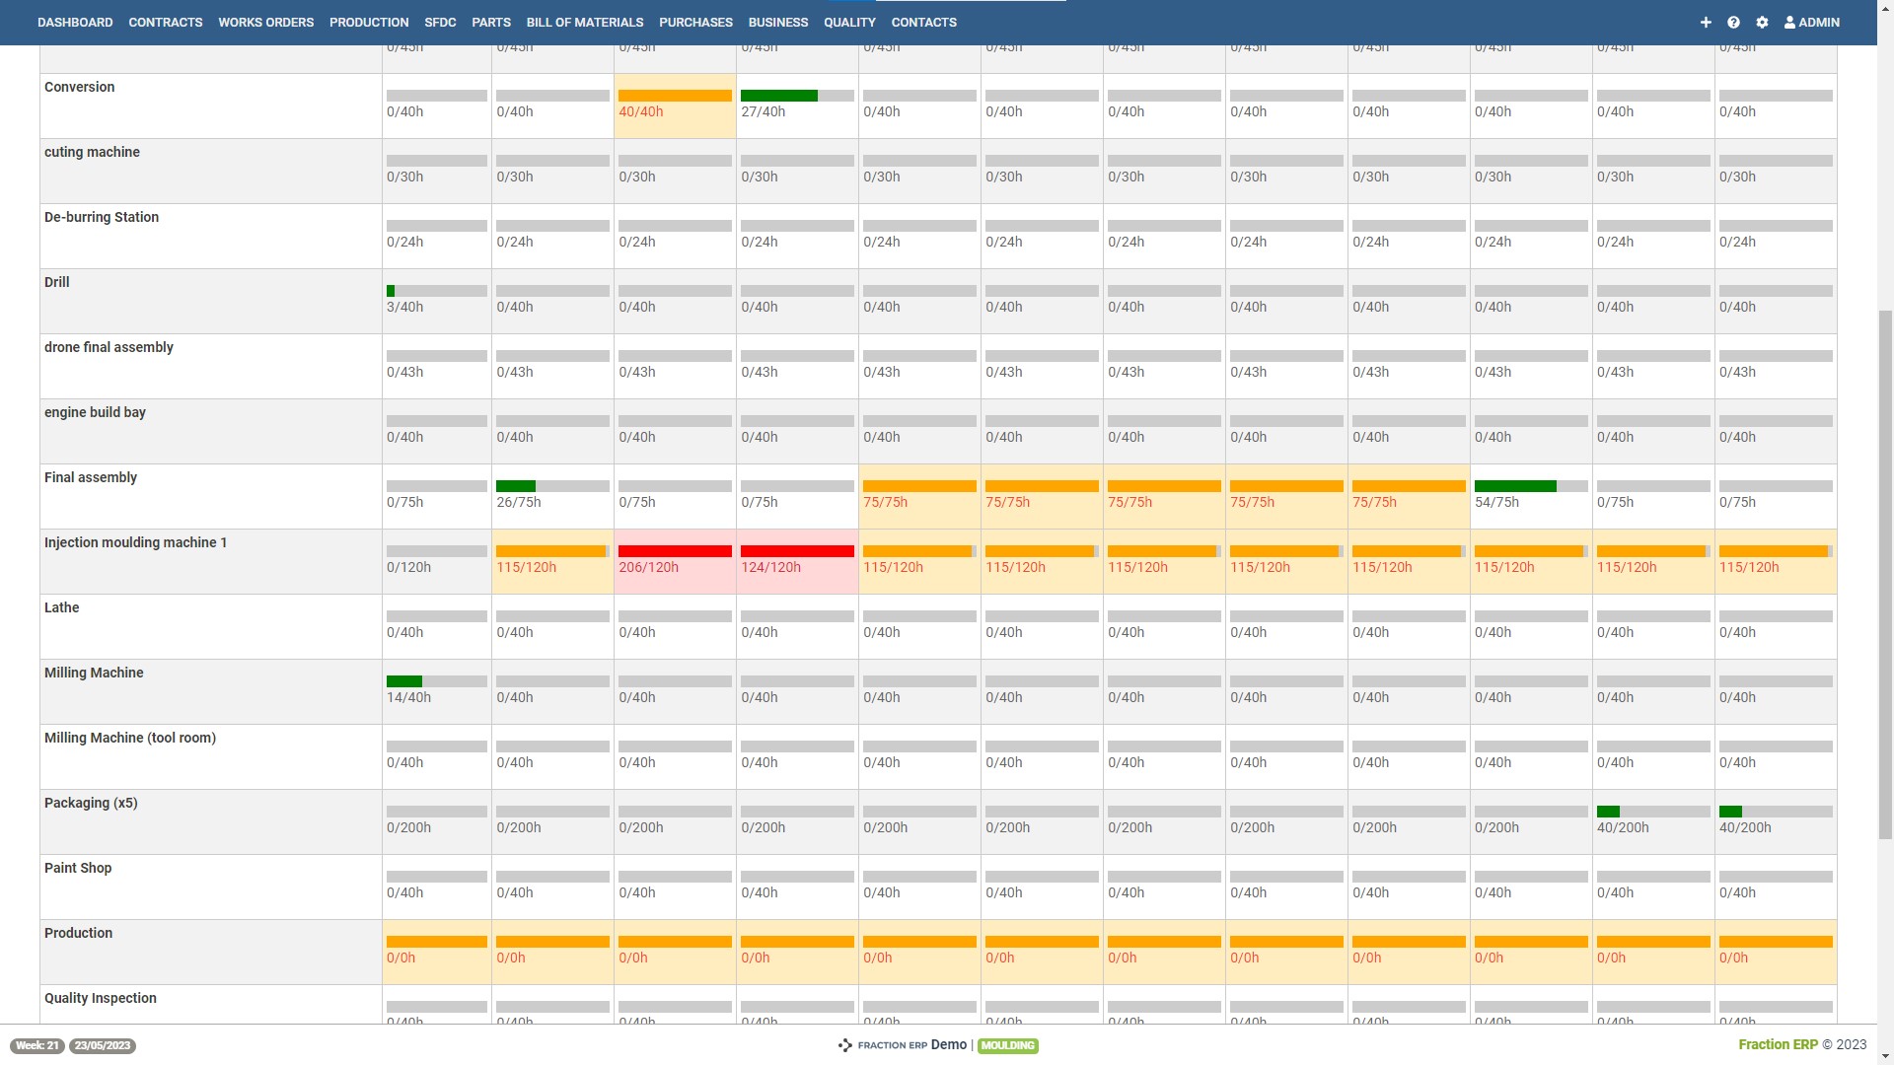The height and width of the screenshot is (1065, 1894).
Task: Open the CONTRACTS menu
Action: (x=166, y=22)
